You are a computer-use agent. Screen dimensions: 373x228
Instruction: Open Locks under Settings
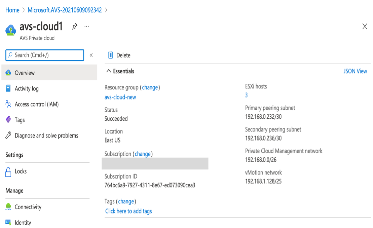point(21,171)
